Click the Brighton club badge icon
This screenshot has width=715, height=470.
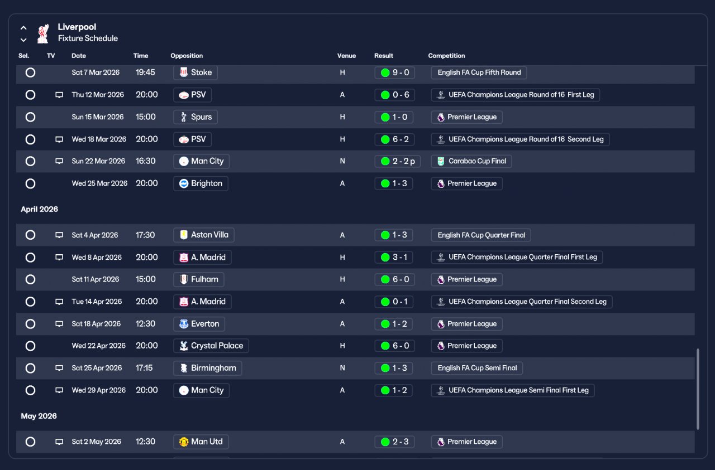pyautogui.click(x=184, y=183)
